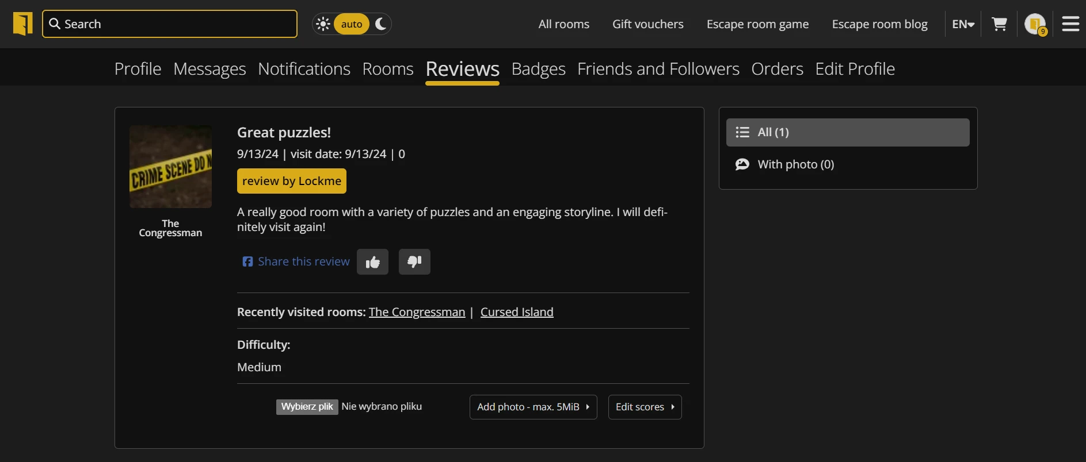Click the shopping cart icon
The width and height of the screenshot is (1086, 462).
(999, 24)
